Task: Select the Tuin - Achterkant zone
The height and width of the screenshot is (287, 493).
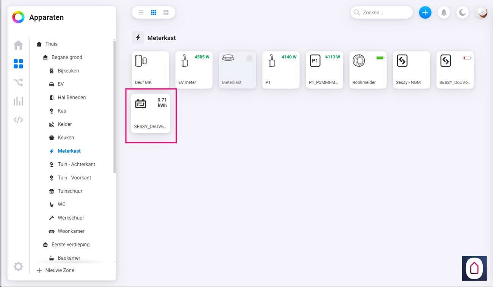Action: pyautogui.click(x=76, y=164)
